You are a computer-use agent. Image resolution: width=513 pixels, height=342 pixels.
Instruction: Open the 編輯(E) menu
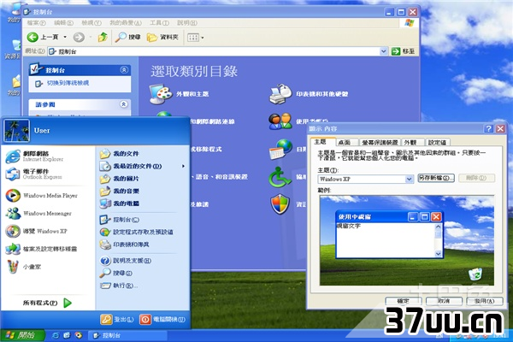pyautogui.click(x=63, y=23)
